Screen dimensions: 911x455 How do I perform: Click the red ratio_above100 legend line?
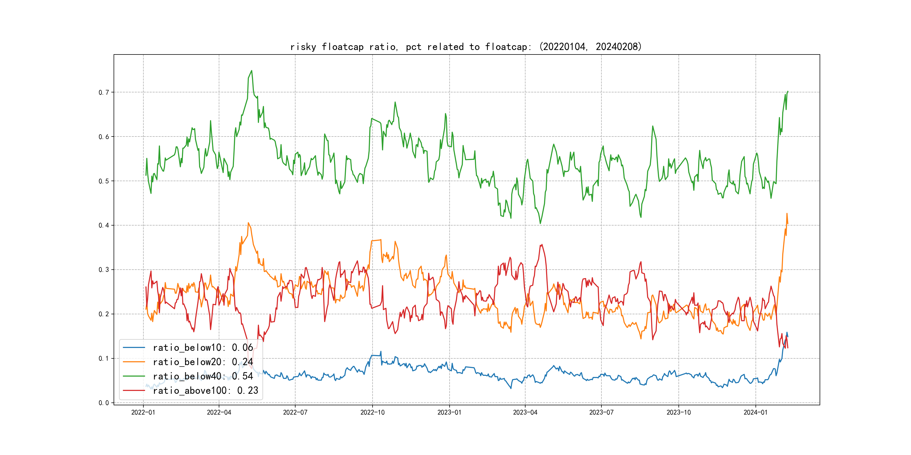click(x=134, y=390)
